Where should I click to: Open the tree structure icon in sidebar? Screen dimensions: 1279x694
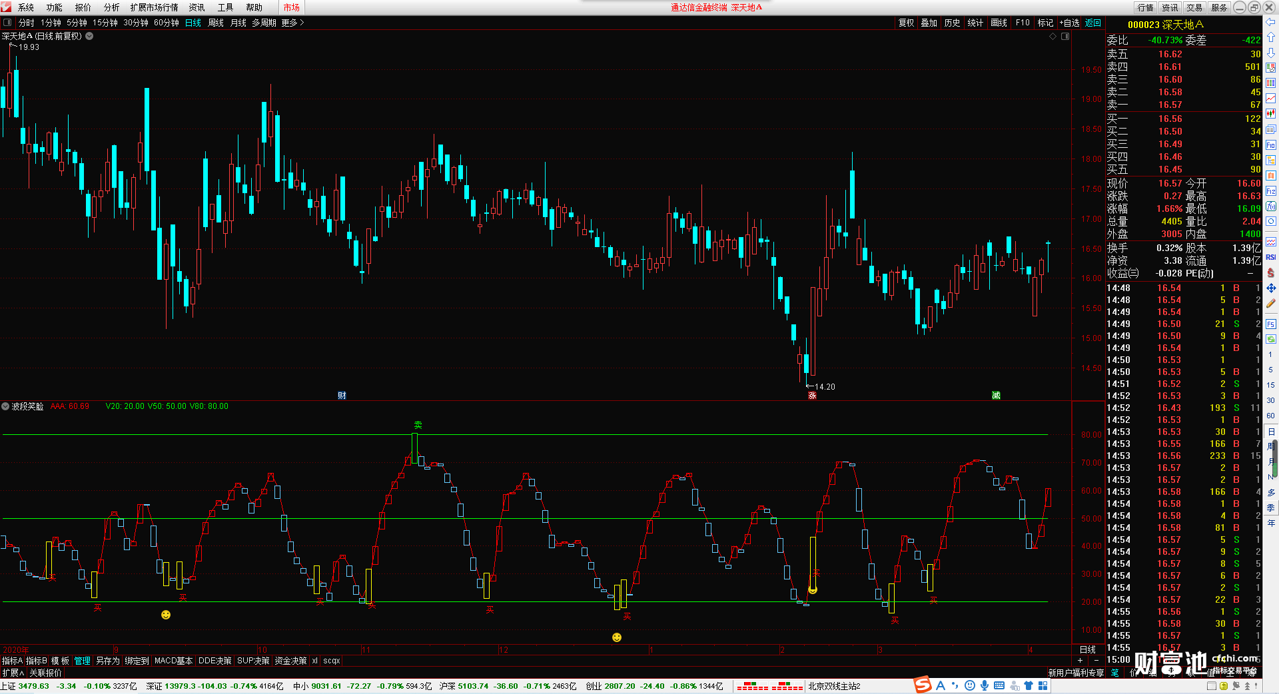1271,160
